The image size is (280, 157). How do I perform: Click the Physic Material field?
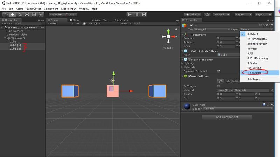(243, 90)
